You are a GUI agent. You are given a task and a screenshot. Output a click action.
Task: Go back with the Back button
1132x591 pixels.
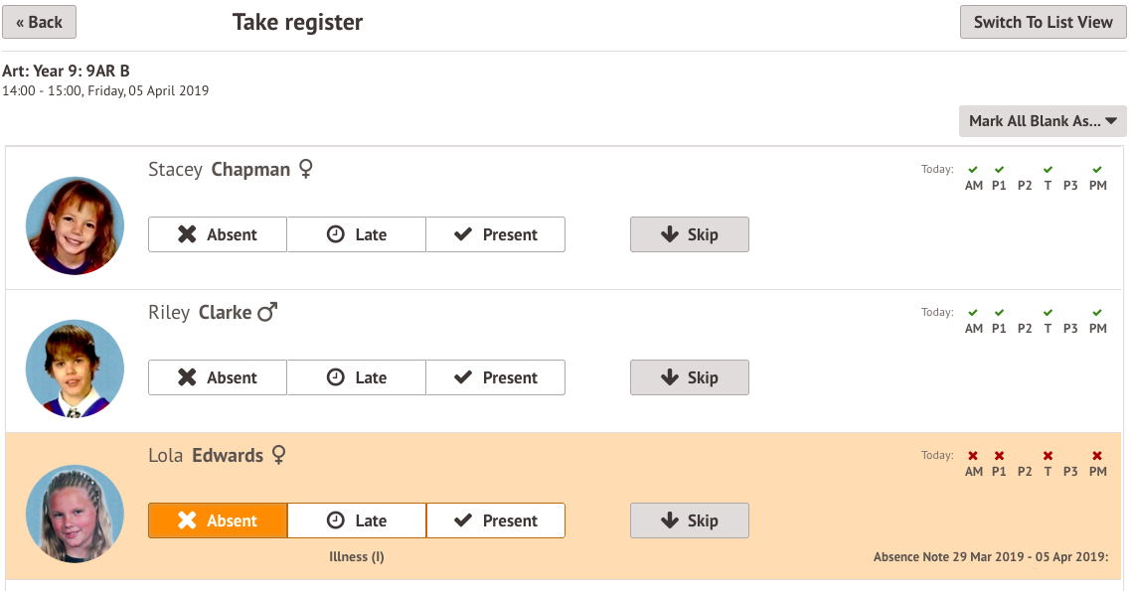[40, 22]
